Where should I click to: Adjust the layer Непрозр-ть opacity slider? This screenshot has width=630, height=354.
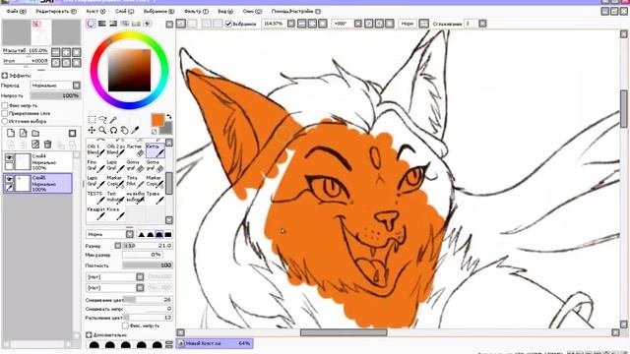click(55, 96)
